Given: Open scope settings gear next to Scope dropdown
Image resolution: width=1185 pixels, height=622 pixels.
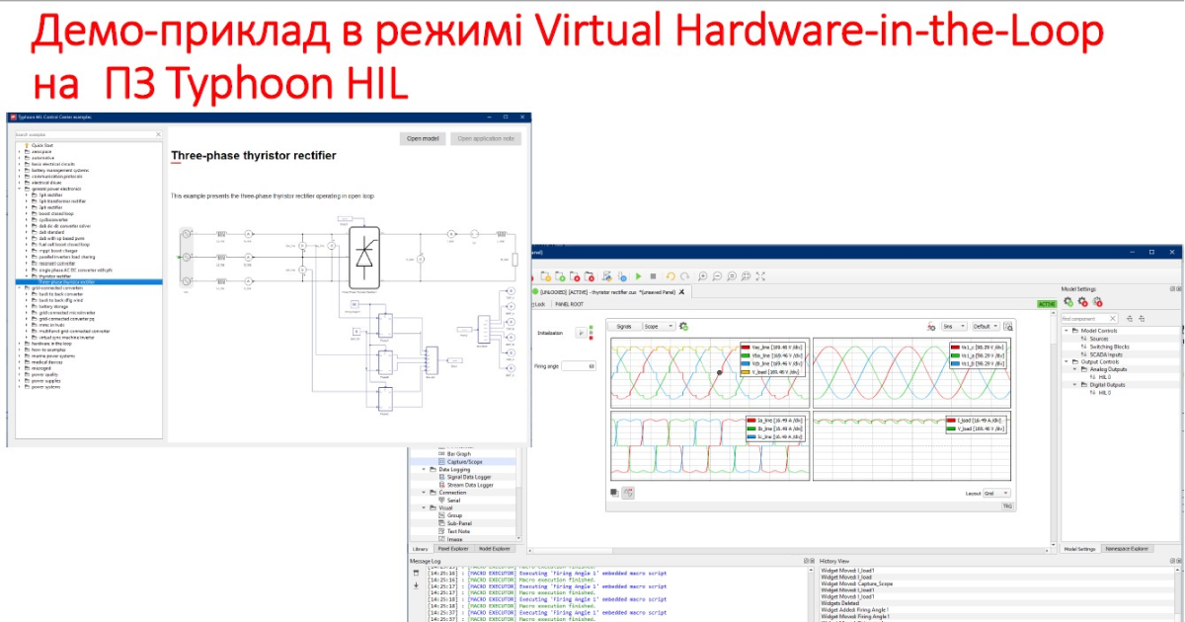Looking at the screenshot, I should [x=683, y=326].
